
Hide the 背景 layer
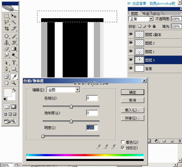131,68
